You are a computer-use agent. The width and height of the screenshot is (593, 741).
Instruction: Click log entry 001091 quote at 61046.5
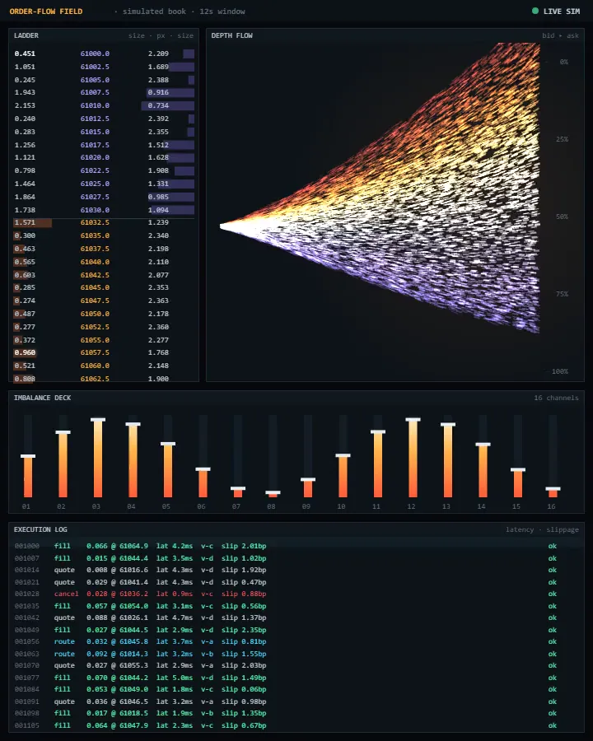[x=298, y=701]
